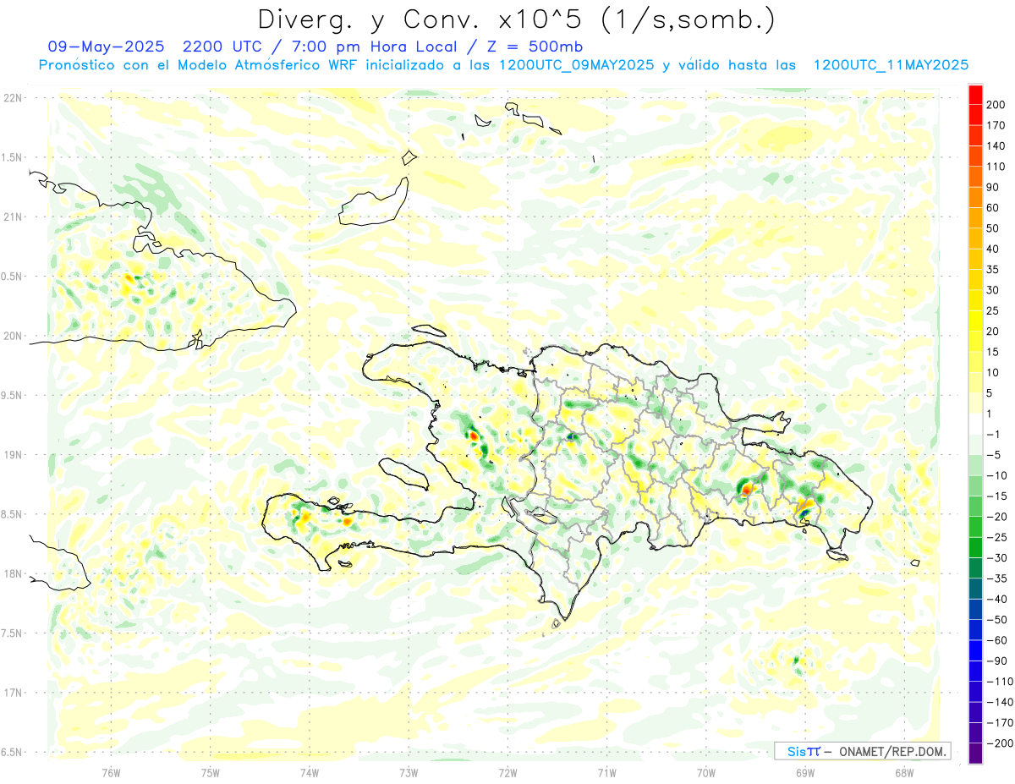Click the "69W" longitude label
This screenshot has height=784, width=1015.
[804, 773]
